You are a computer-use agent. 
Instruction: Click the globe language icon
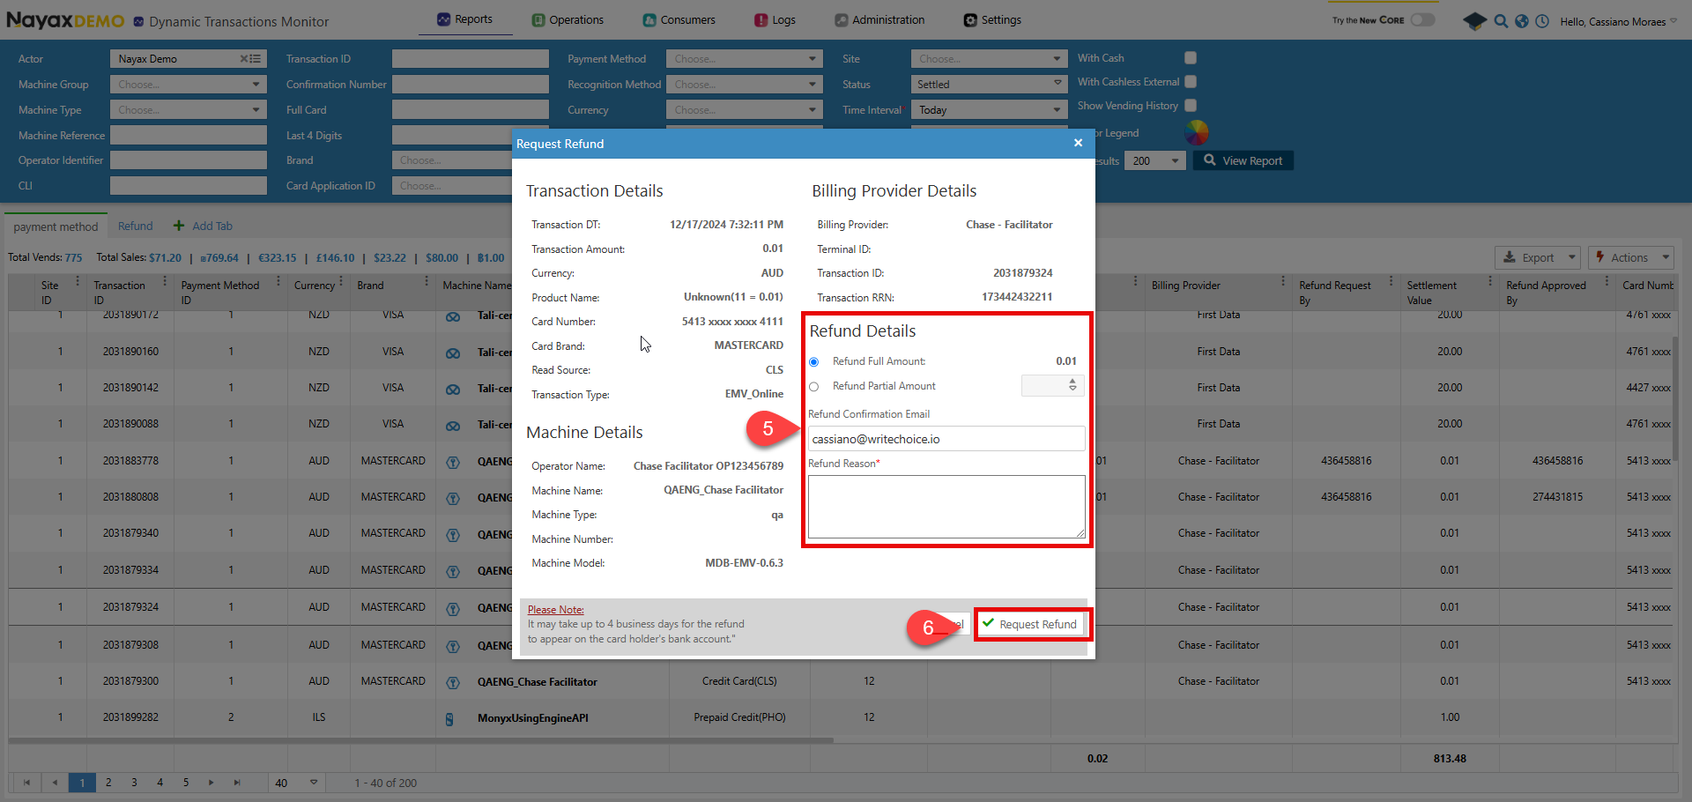click(1522, 21)
